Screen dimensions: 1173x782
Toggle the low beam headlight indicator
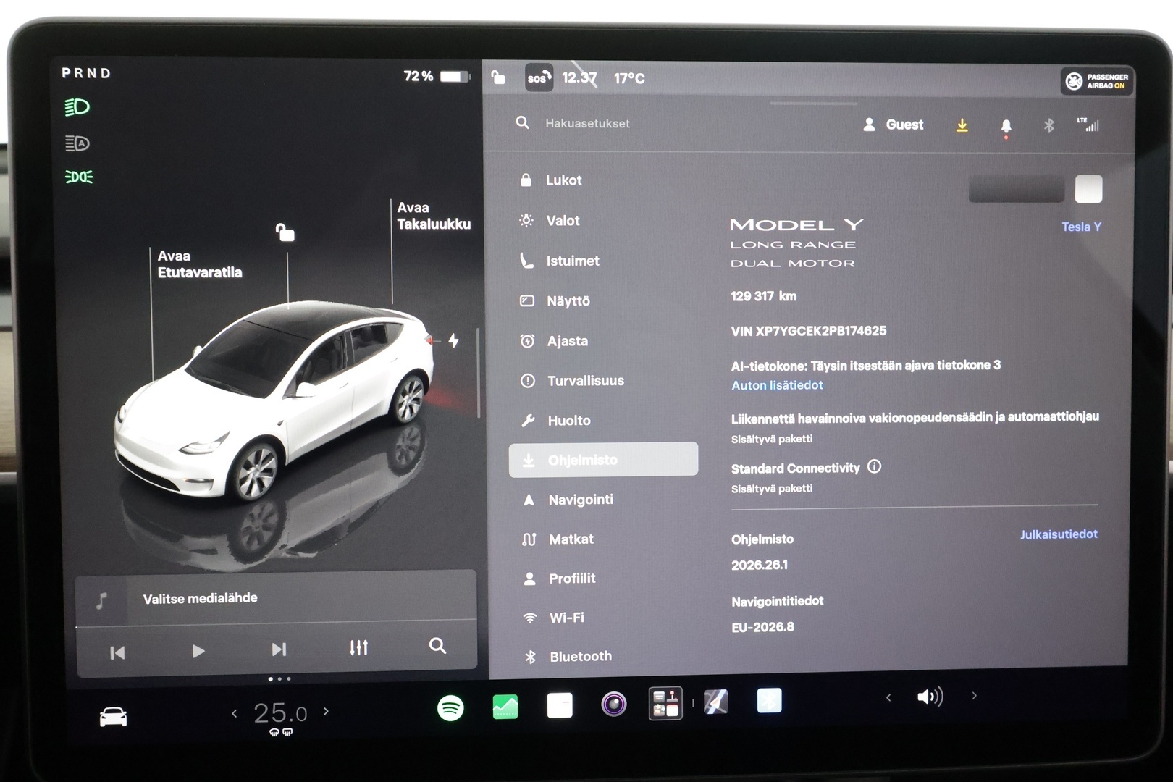(x=77, y=107)
